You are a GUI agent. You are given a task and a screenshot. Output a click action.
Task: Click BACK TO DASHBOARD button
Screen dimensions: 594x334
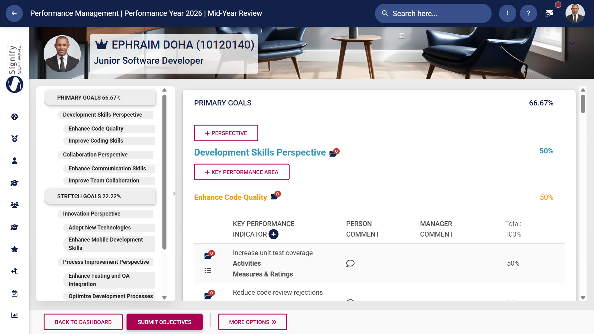[x=83, y=322]
